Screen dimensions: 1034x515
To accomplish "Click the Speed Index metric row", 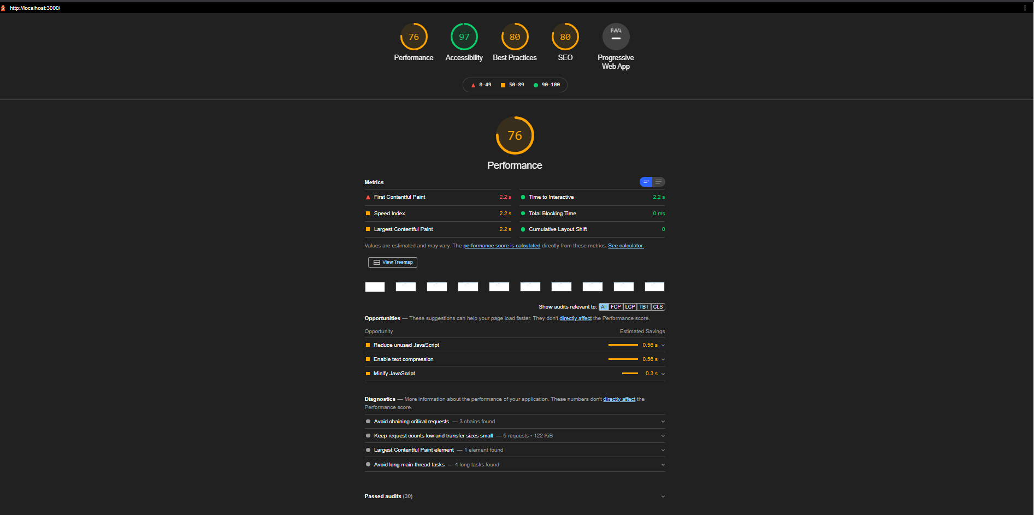I will click(x=438, y=214).
